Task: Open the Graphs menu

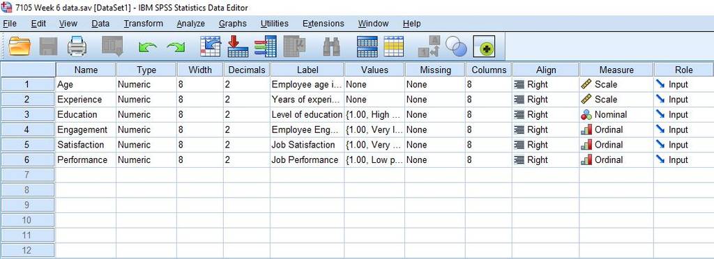Action: (x=233, y=24)
